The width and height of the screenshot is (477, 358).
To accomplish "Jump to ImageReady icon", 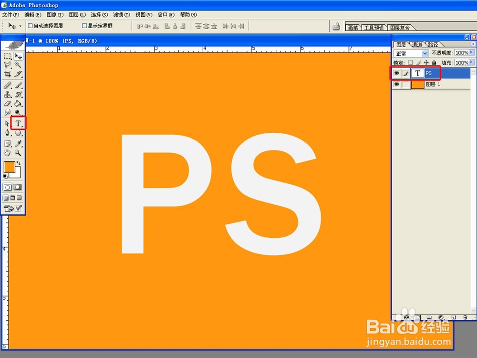I will point(13,208).
